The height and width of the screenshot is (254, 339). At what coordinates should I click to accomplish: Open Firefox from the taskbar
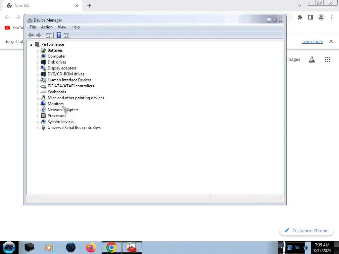click(91, 247)
